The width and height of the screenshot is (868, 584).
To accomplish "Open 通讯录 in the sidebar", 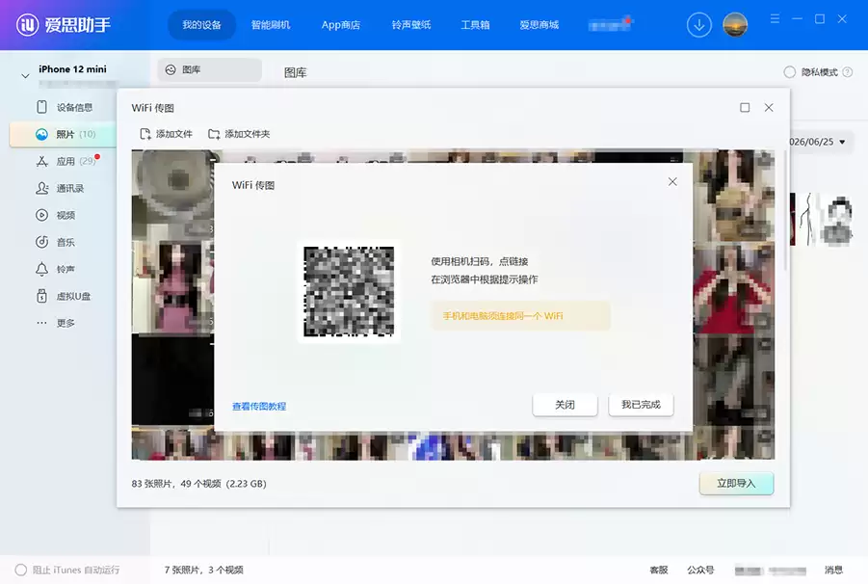I will pyautogui.click(x=60, y=188).
